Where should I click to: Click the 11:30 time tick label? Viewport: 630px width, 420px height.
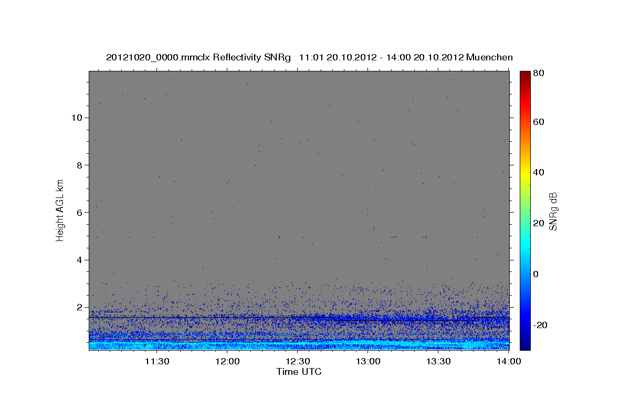[157, 362]
